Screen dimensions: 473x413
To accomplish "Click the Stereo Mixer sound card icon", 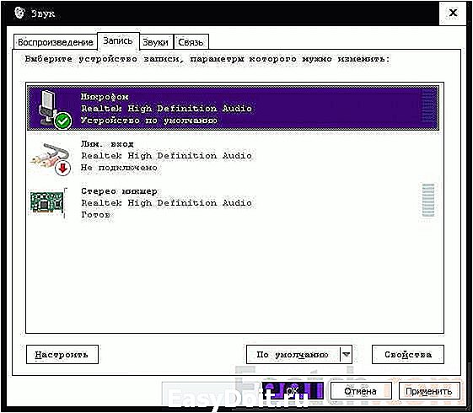I will click(x=48, y=202).
